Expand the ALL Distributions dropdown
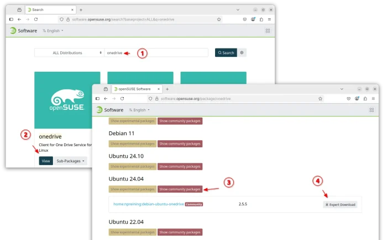This screenshot has width=387, height=240. [69, 53]
